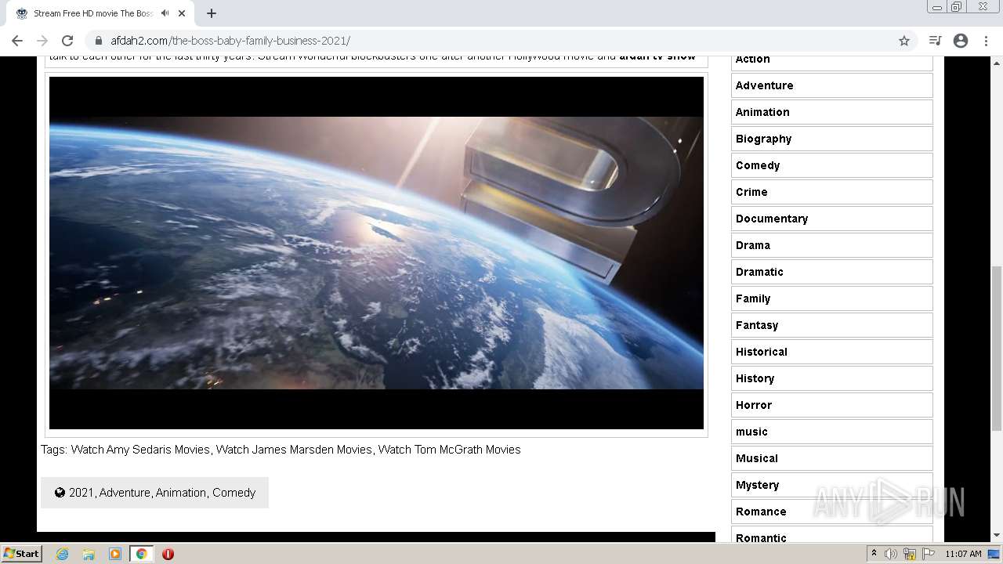1003x564 pixels.
Task: Close the Stream Free HD movie tab
Action: [x=182, y=13]
